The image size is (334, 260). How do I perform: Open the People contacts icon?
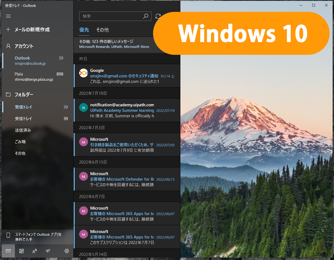[35, 251]
